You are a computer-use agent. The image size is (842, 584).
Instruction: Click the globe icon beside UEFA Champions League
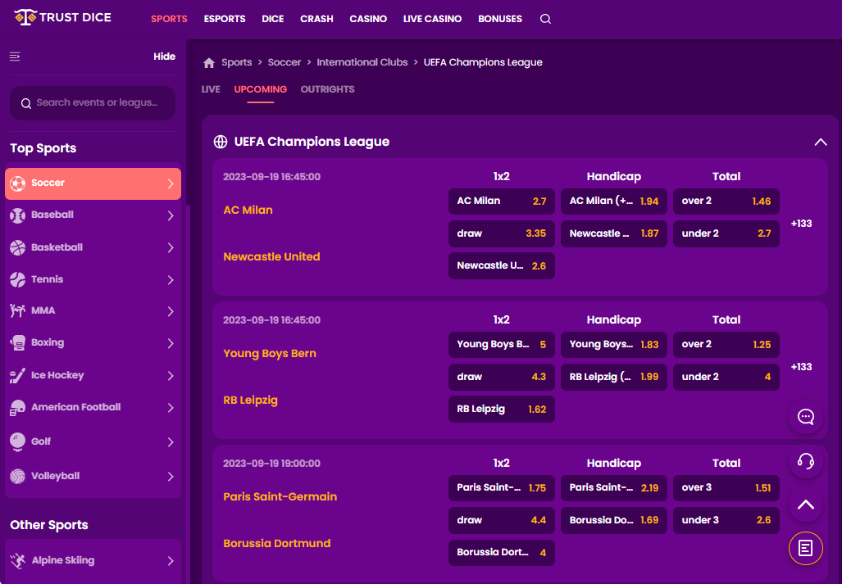click(221, 142)
